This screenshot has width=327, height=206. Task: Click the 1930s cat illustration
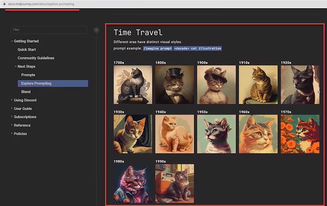[133, 134]
